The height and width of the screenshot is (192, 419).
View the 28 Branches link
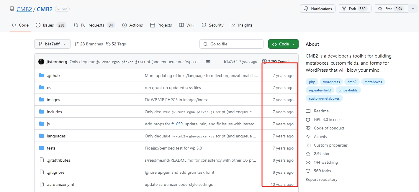[89, 44]
